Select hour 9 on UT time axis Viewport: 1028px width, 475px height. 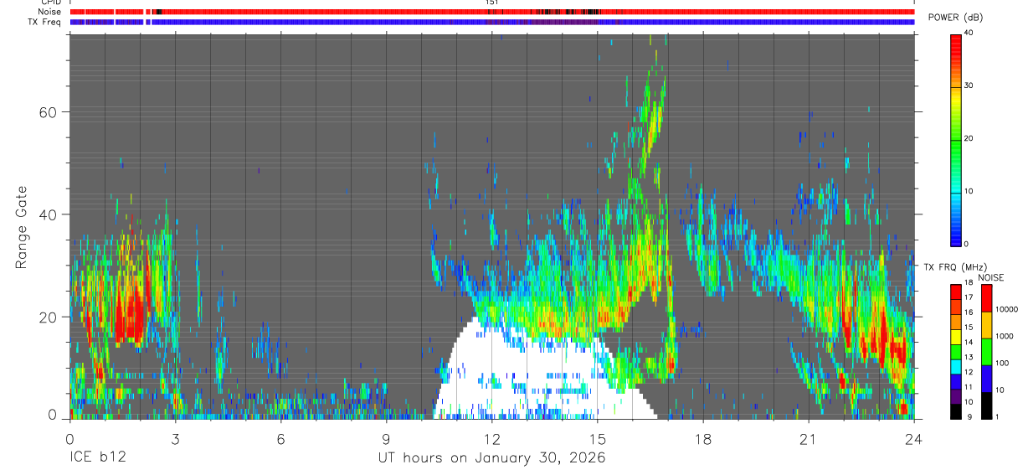point(386,438)
